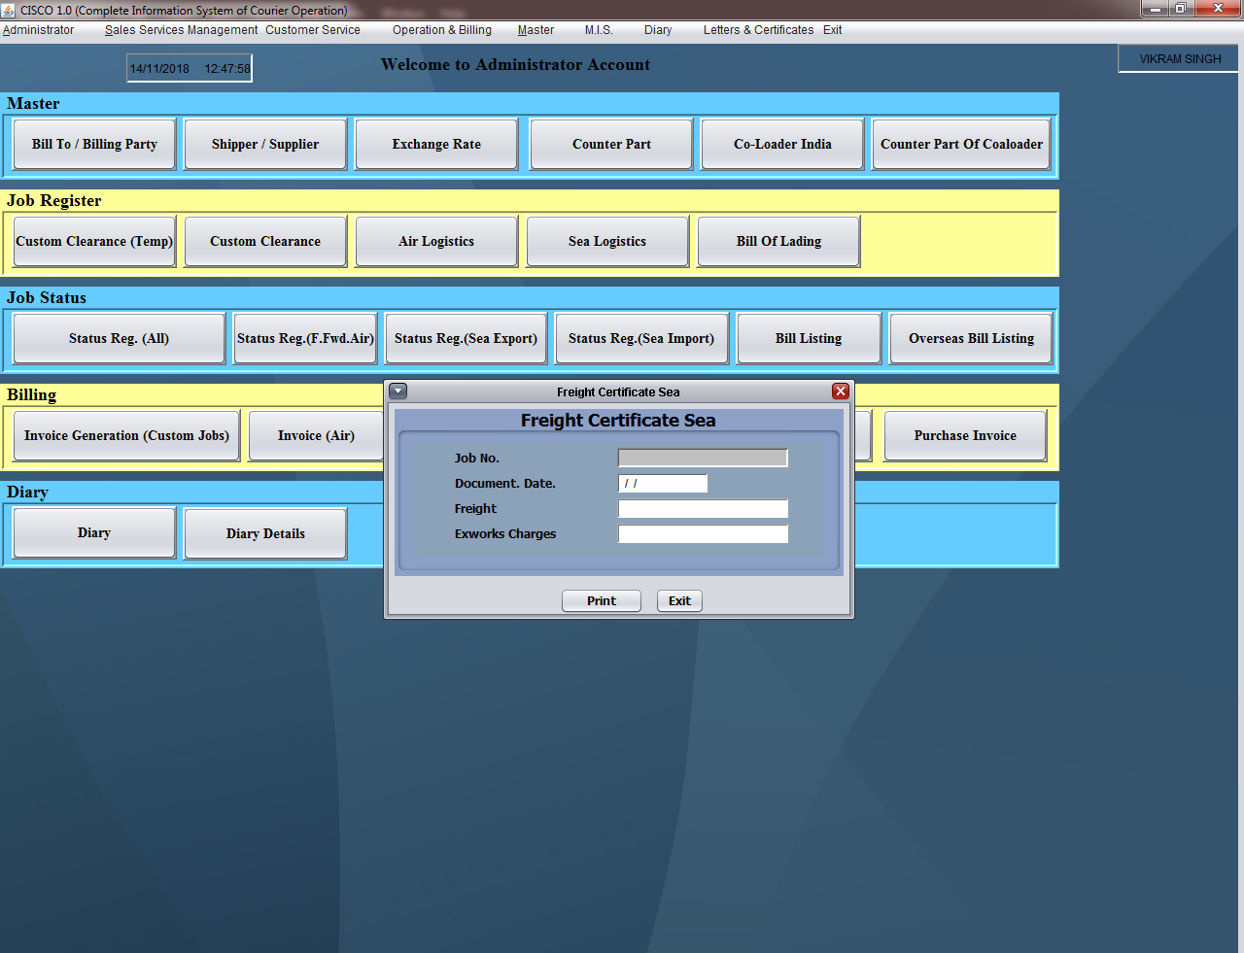Click the Print button in dialog
Viewport: 1244px width, 953px height.
pyautogui.click(x=602, y=600)
